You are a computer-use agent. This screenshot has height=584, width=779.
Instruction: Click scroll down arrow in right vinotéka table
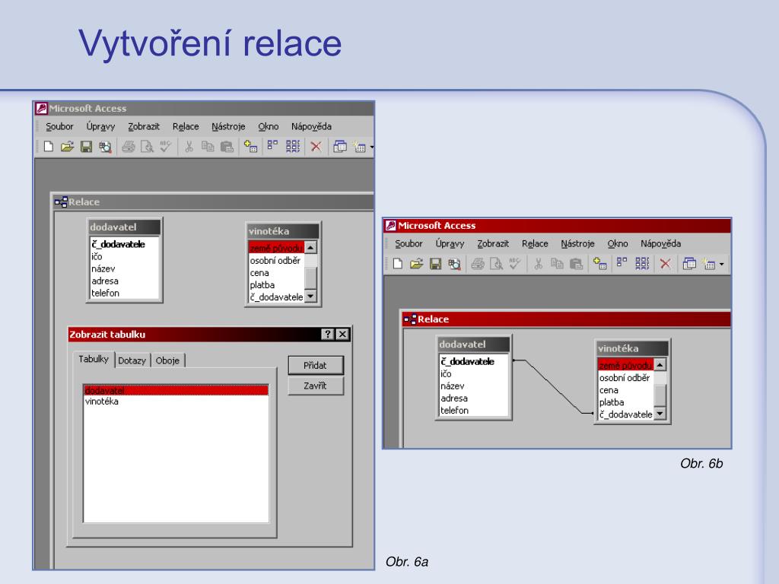(x=660, y=414)
